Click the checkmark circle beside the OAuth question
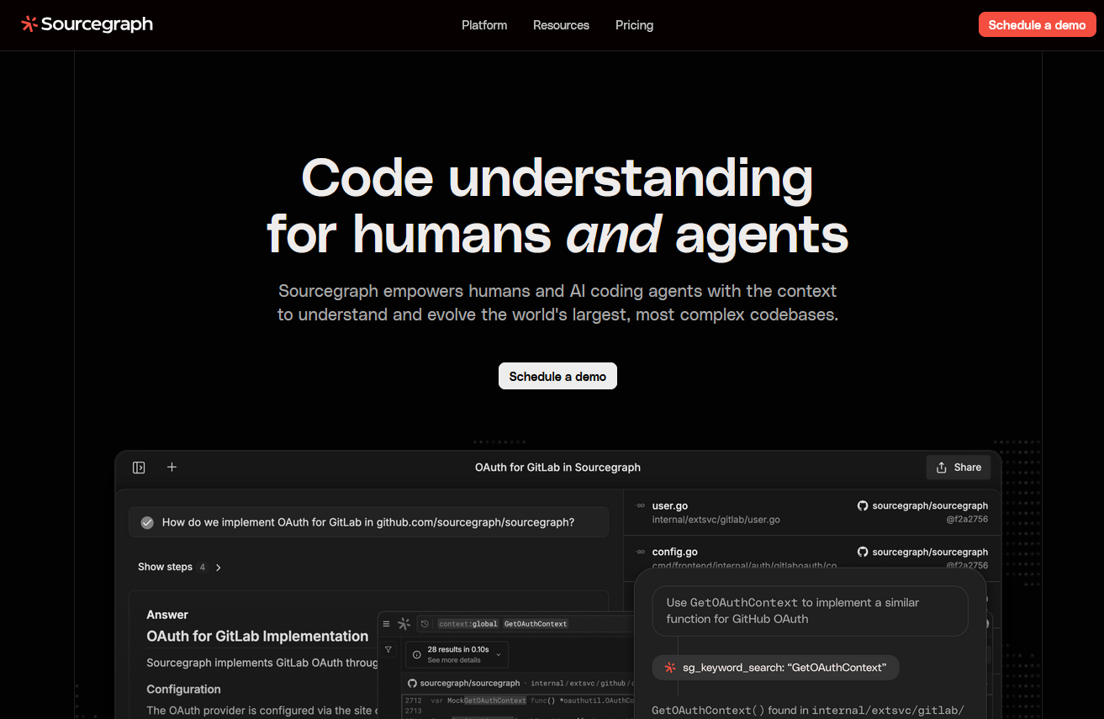Screen dimensions: 1104x719 click(147, 522)
